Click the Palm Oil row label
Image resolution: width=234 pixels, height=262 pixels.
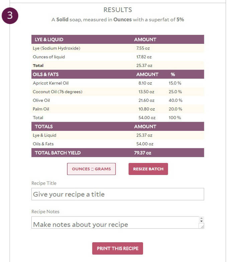pyautogui.click(x=41, y=109)
